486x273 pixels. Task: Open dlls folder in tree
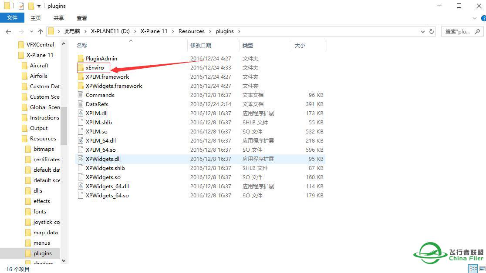tap(37, 191)
